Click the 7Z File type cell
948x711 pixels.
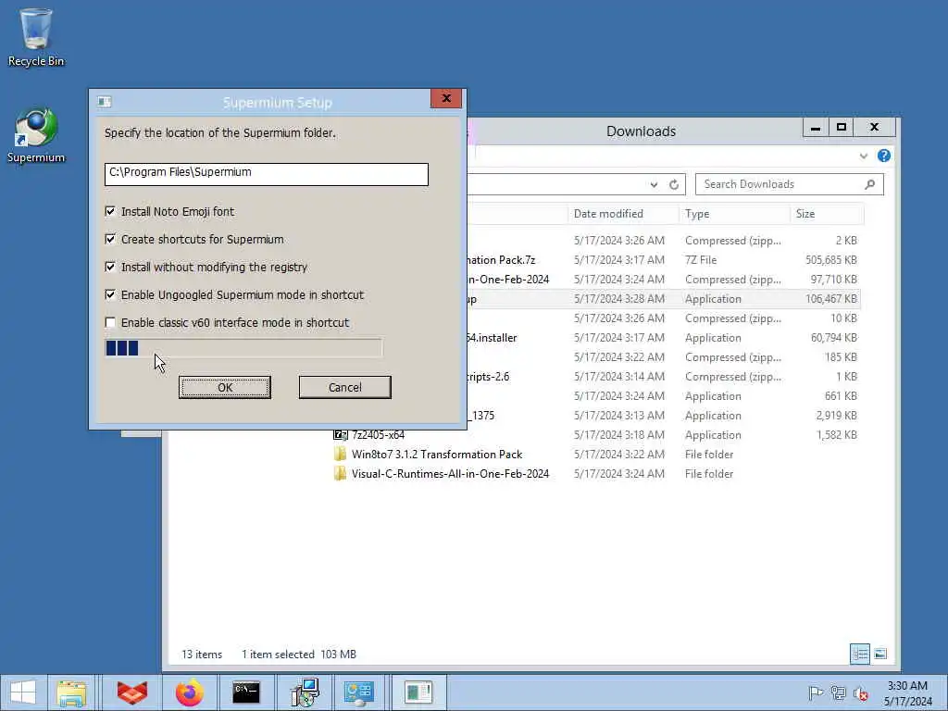[701, 260]
